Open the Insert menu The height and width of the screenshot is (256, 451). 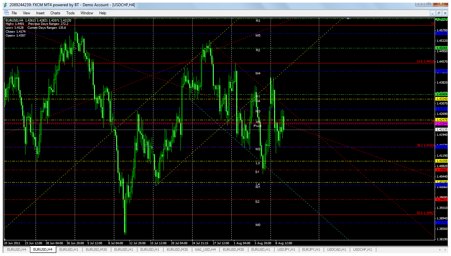[x=40, y=13]
